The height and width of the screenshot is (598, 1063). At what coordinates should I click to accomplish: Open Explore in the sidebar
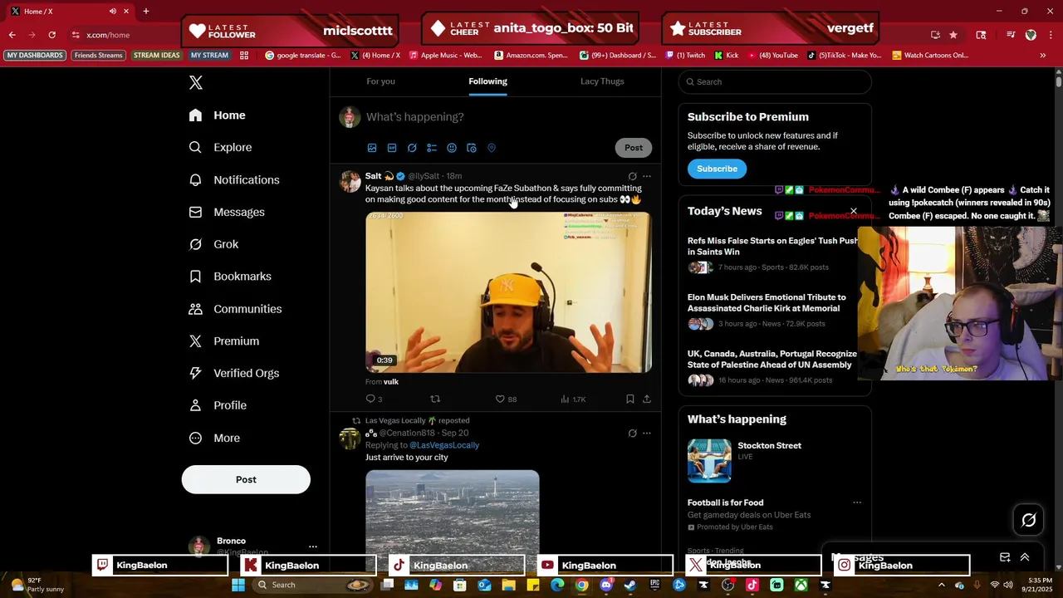pos(221,147)
